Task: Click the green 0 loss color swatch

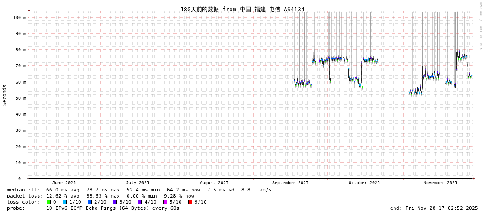Action: pyautogui.click(x=48, y=202)
